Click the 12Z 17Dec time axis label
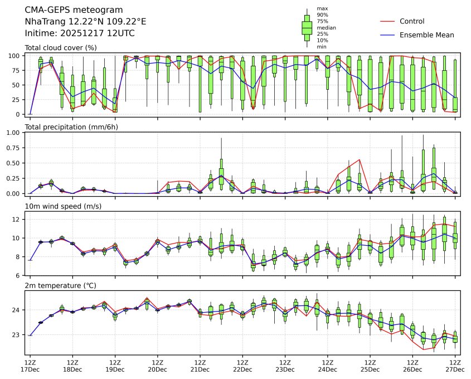This screenshot has height=379, width=471. [30, 365]
